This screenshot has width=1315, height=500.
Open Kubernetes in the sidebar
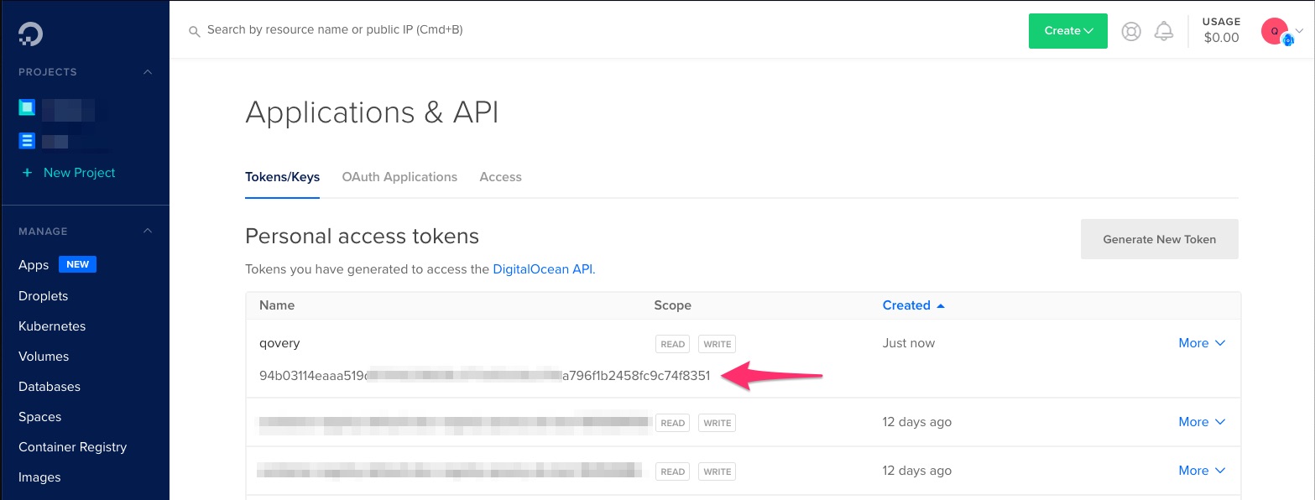tap(52, 326)
